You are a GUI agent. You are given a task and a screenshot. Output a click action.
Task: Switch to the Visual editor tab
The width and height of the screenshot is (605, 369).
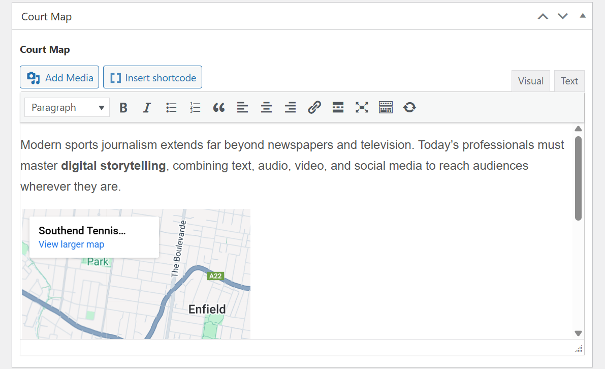pos(530,81)
